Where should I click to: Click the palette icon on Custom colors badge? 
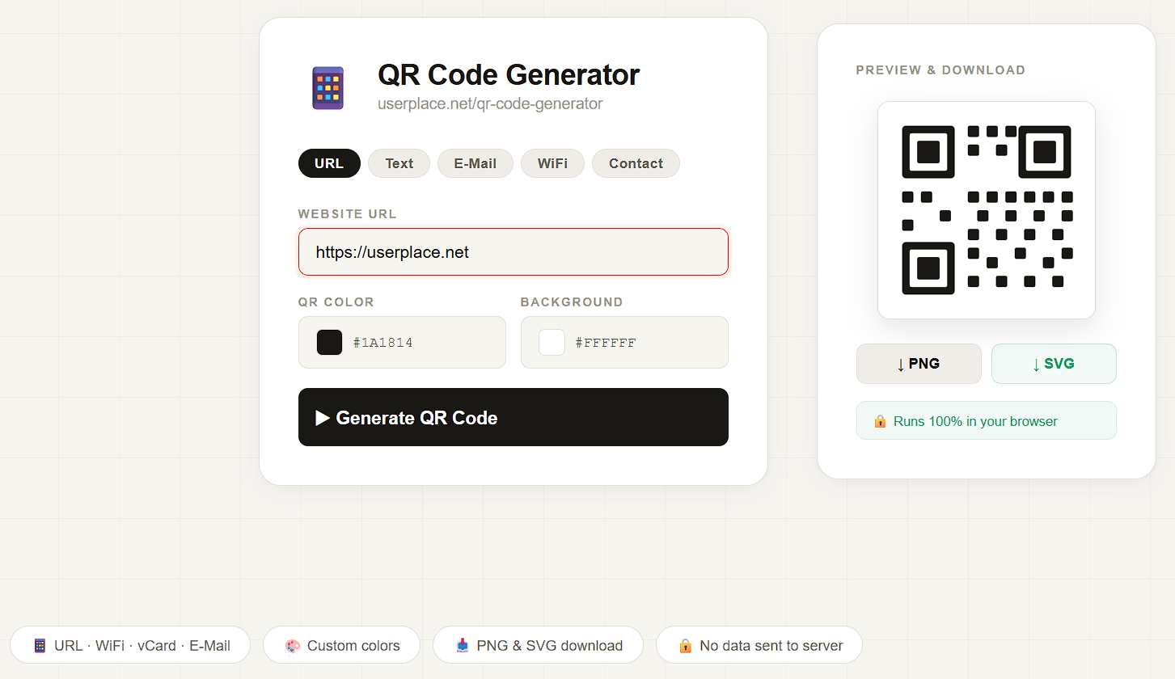pyautogui.click(x=292, y=645)
